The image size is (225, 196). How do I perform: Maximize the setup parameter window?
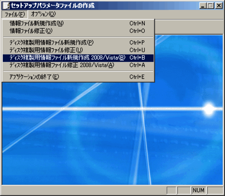210,6
